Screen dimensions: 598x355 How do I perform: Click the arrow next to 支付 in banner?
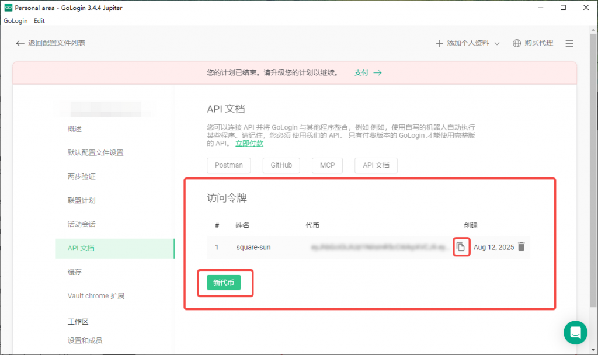(x=378, y=73)
